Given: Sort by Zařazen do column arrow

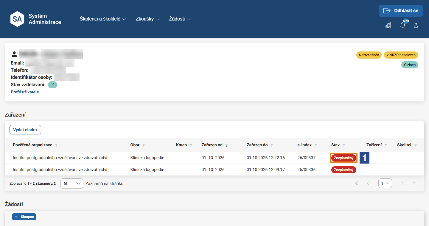Looking at the screenshot, I should point(272,145).
